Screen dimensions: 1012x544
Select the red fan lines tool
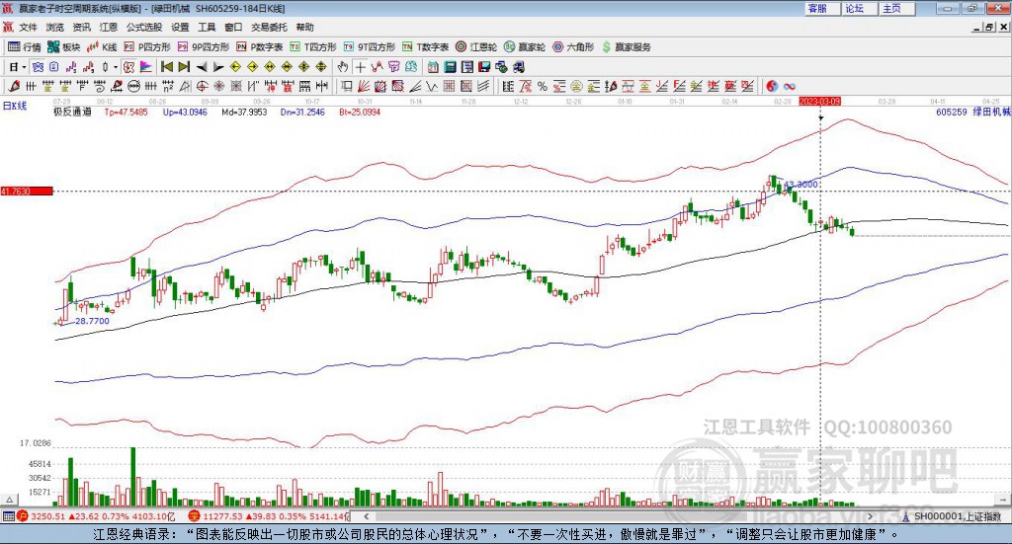(364, 86)
